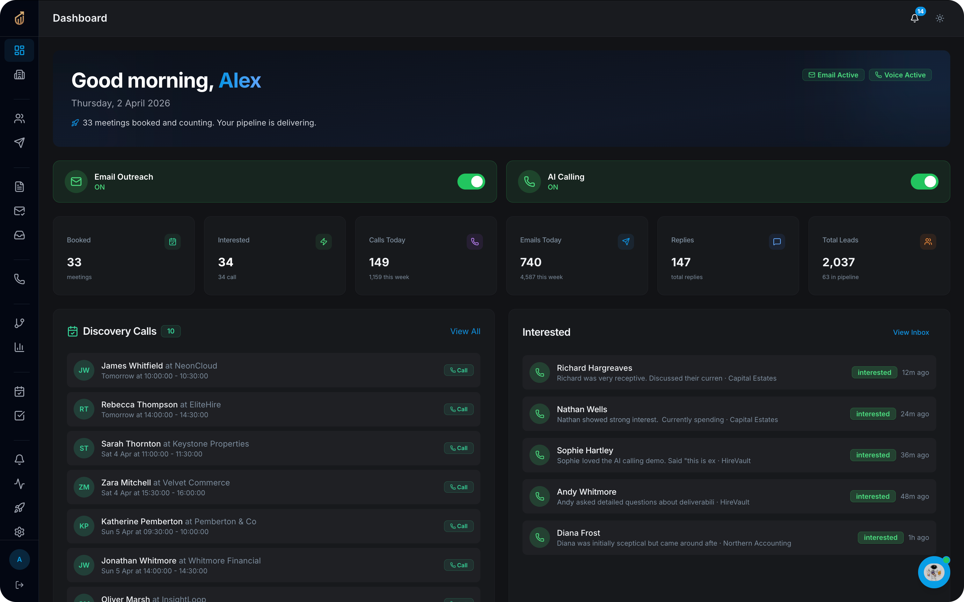Open the inbox icon in sidebar
964x602 pixels.
pos(19,235)
